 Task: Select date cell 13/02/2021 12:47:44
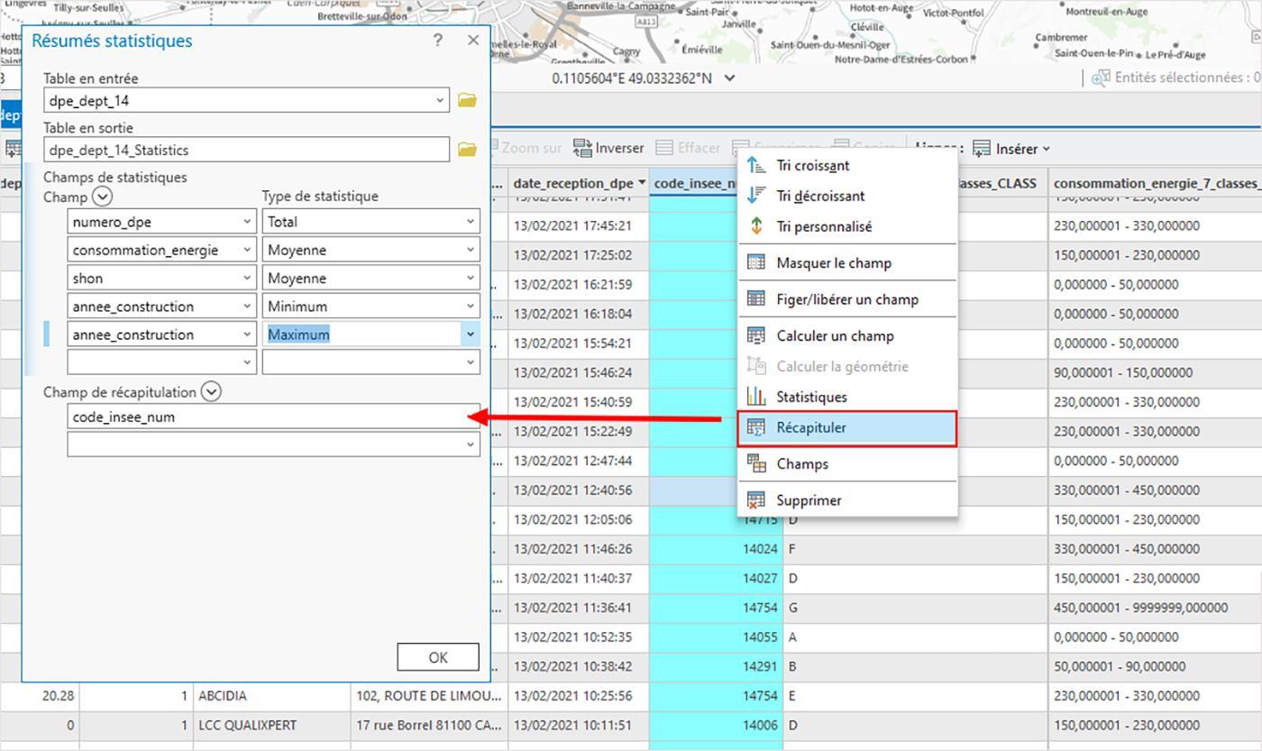coord(579,461)
